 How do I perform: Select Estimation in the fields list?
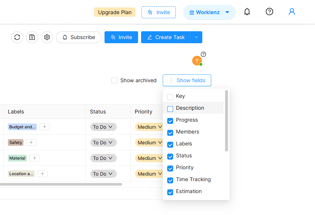189,192
